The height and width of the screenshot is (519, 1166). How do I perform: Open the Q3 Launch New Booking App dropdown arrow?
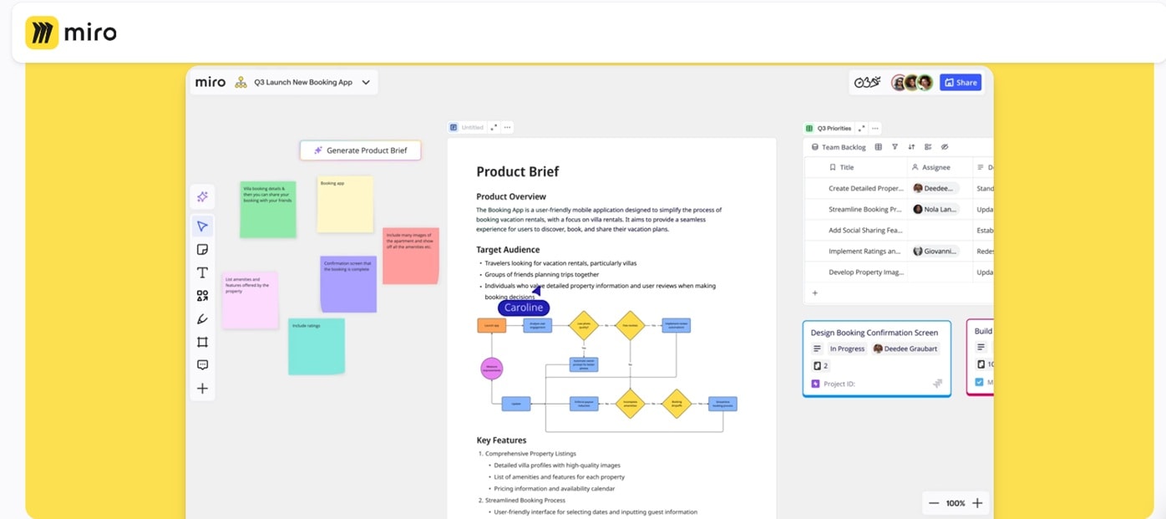tap(366, 82)
